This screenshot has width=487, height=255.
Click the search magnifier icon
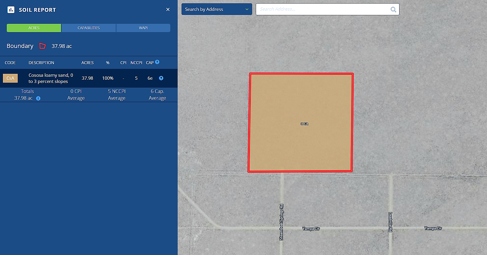pos(393,9)
